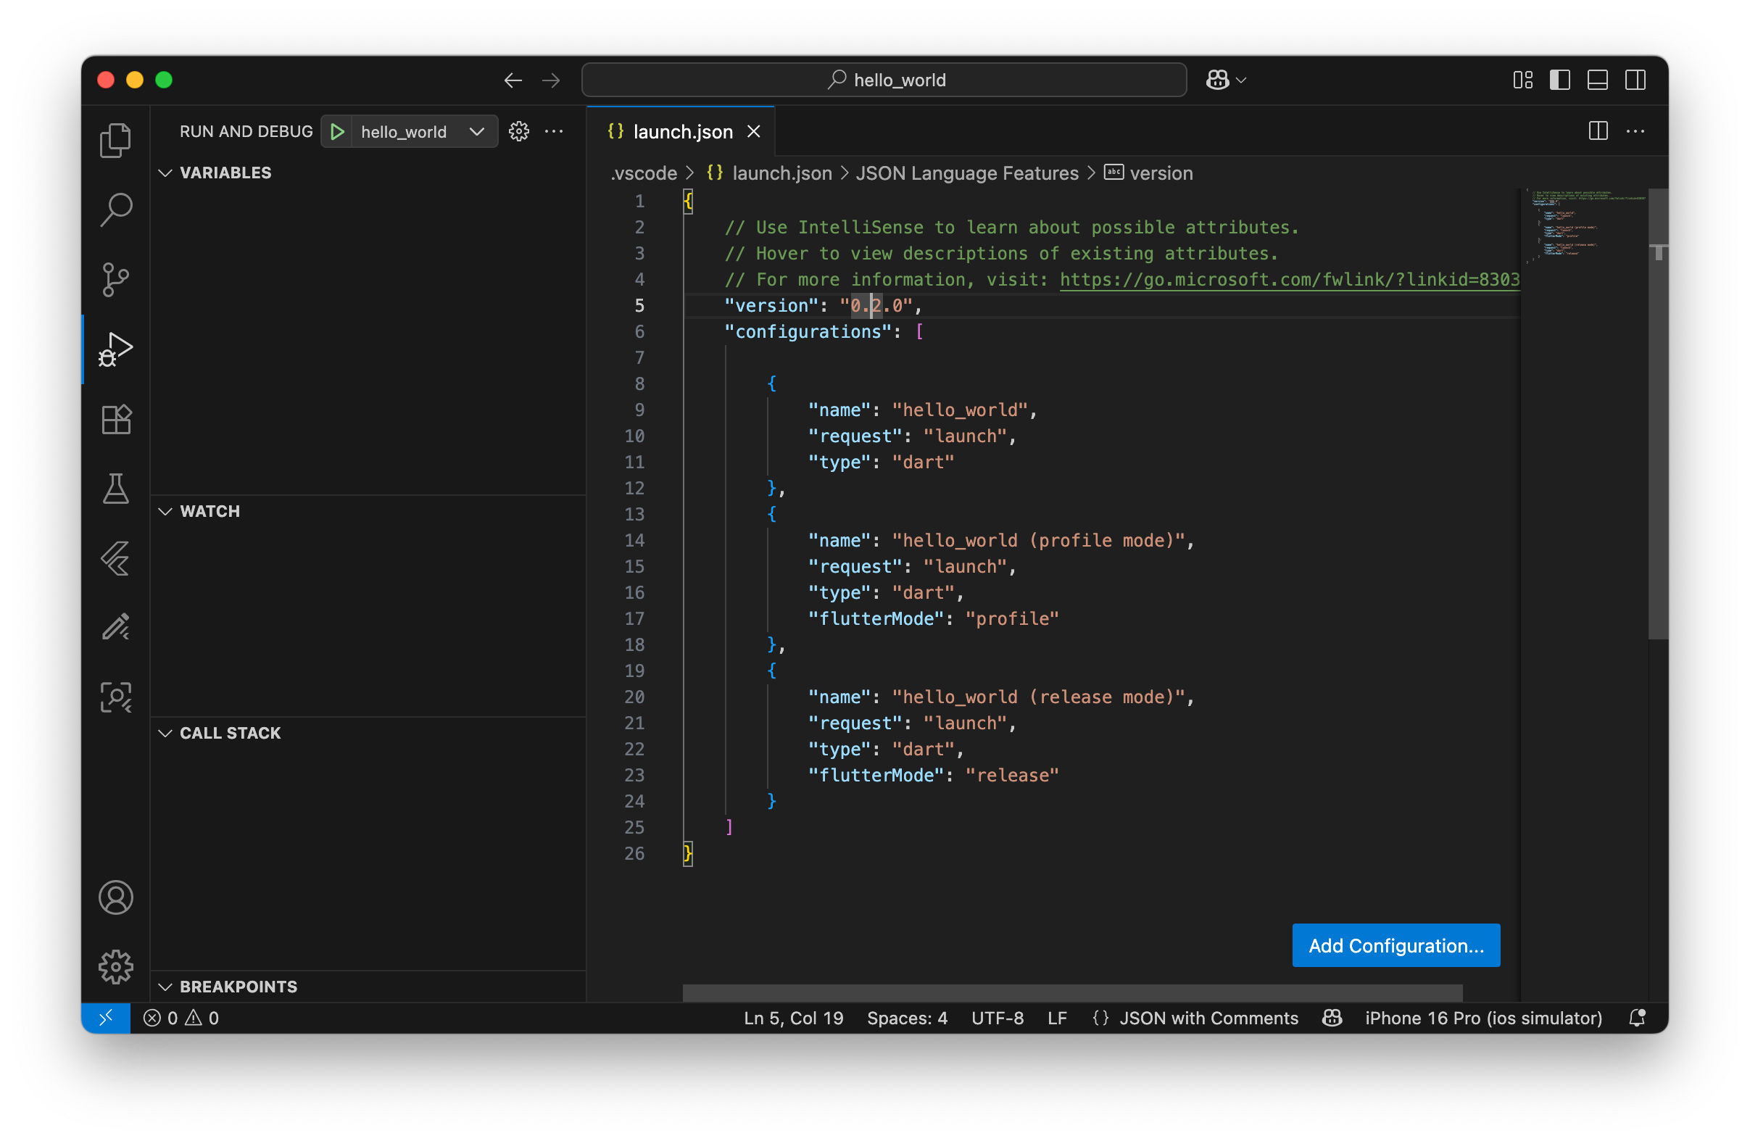This screenshot has width=1750, height=1141.
Task: Click .vscode breadcrumb
Action: click(x=644, y=173)
